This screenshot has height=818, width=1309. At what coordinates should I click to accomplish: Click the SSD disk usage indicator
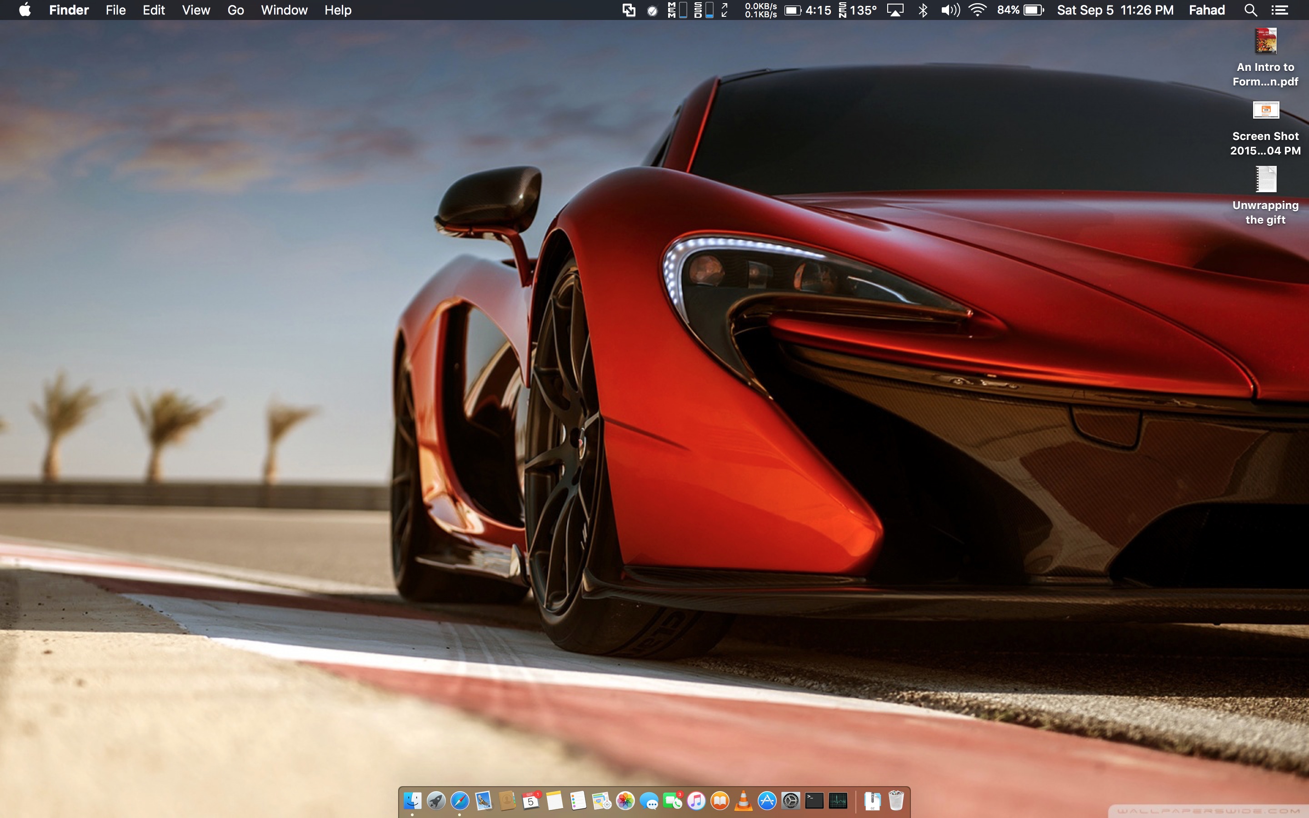(704, 10)
